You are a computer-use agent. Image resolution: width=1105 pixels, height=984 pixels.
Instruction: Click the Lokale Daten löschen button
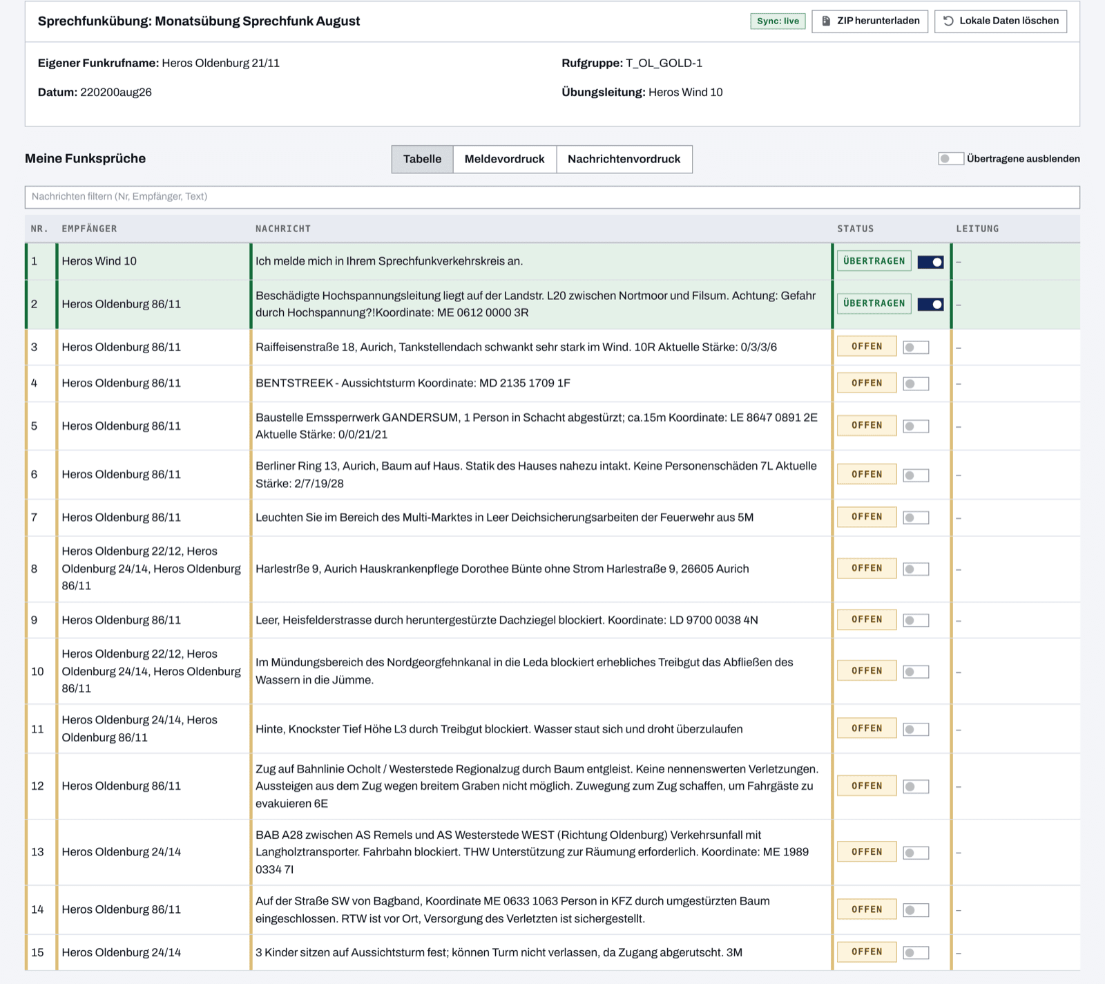[1001, 21]
